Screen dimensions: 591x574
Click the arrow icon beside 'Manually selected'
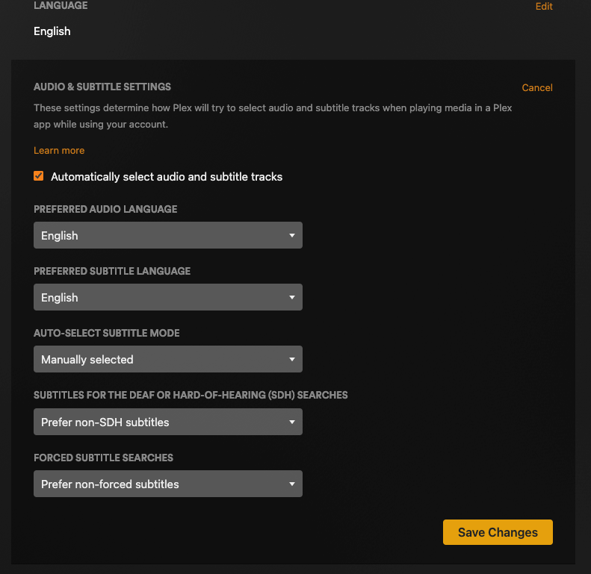point(292,360)
